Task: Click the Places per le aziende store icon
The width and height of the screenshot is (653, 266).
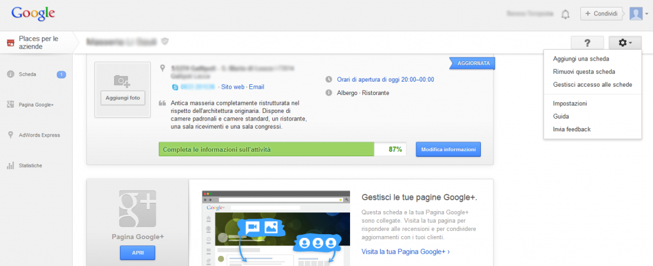Action: [11, 43]
